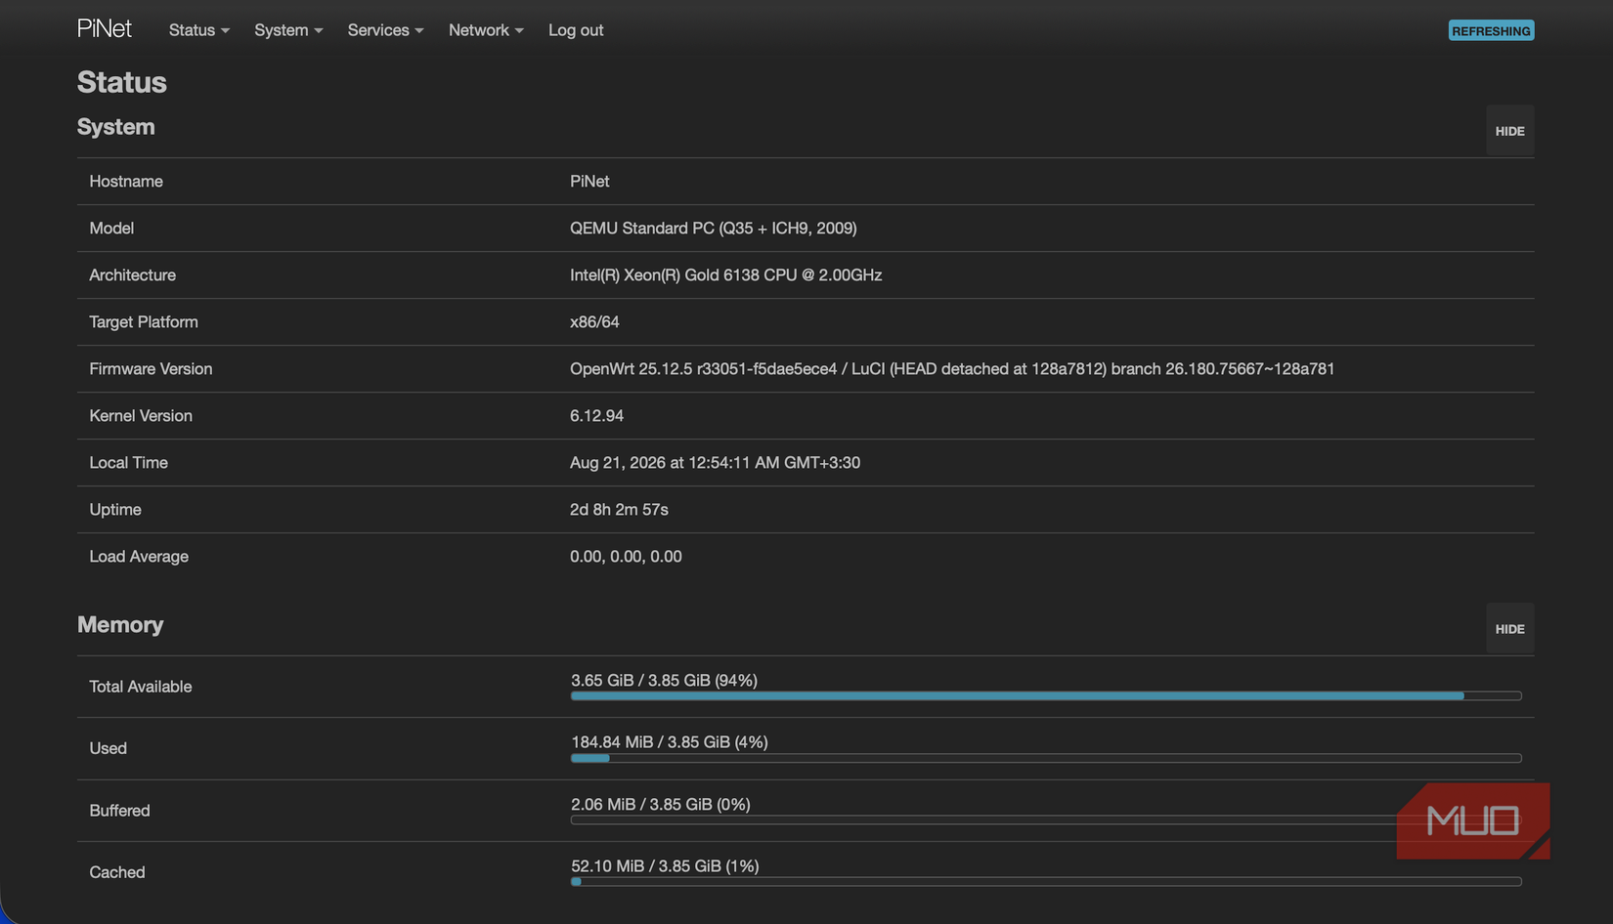Click the 2.06 MiB buffered memory text
Image resolution: width=1613 pixels, height=924 pixels.
click(661, 804)
